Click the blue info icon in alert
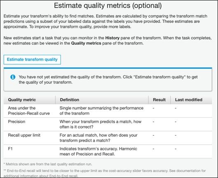The image size is (218, 178). (13, 77)
